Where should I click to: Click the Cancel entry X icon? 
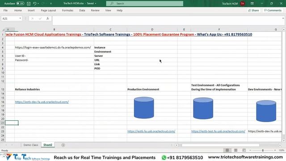point(32,18)
